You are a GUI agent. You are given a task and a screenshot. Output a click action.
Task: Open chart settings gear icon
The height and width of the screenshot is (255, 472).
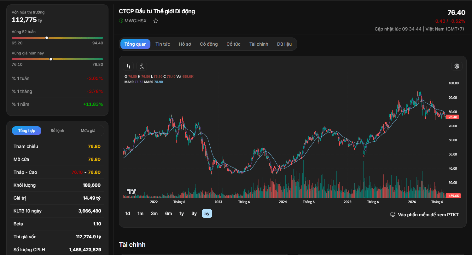coord(457,66)
